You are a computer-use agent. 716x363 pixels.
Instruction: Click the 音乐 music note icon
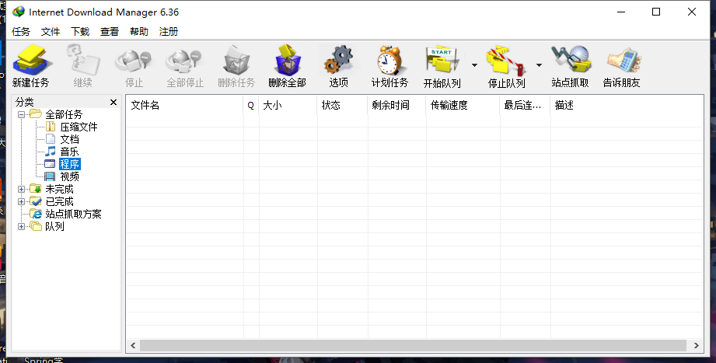tap(51, 151)
